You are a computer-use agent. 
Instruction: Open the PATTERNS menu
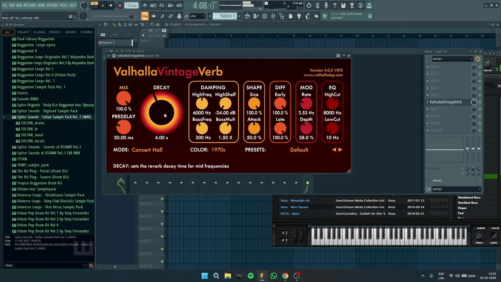tap(30, 5)
